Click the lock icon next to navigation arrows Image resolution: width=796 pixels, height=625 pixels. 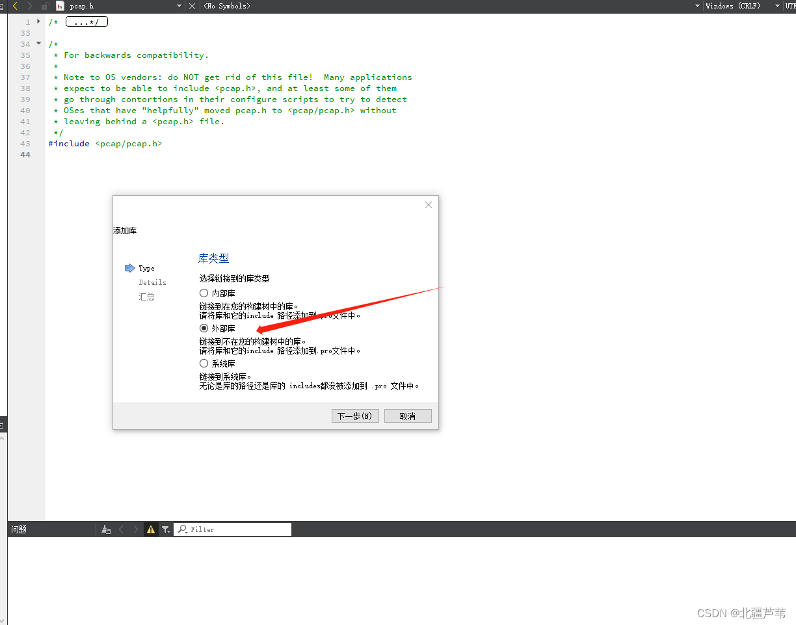point(44,6)
